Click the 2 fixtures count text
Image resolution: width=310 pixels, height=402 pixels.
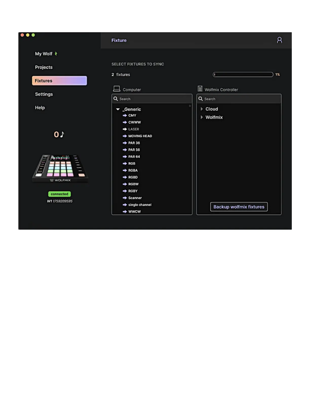pyautogui.click(x=121, y=74)
